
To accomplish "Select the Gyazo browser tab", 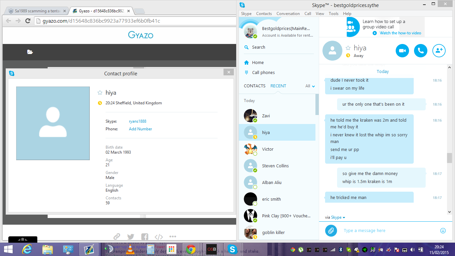I will (101, 11).
